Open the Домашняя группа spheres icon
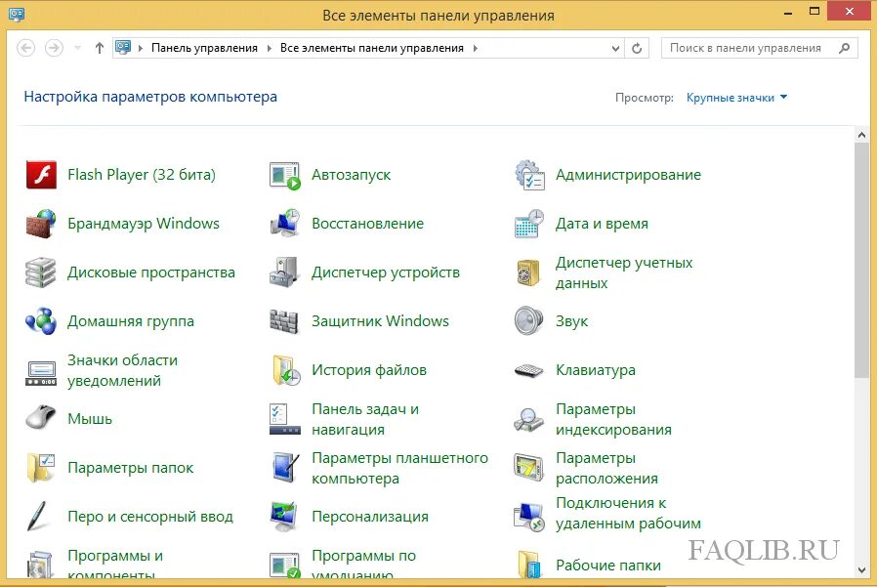The width and height of the screenshot is (877, 587). [x=41, y=321]
